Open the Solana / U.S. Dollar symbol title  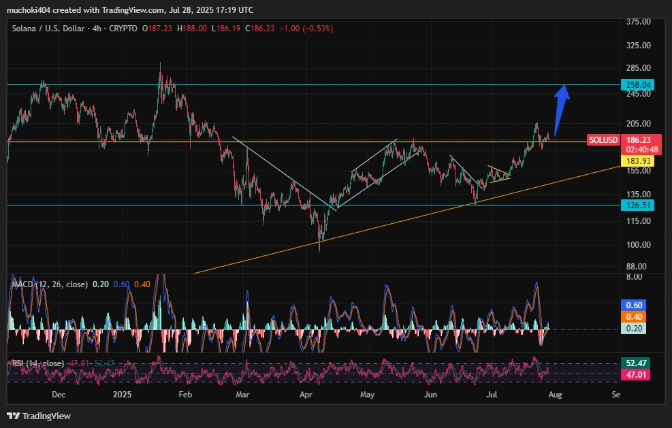[50, 29]
